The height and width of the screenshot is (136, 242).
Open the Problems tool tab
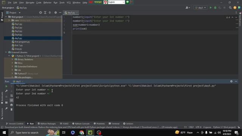point(99,124)
